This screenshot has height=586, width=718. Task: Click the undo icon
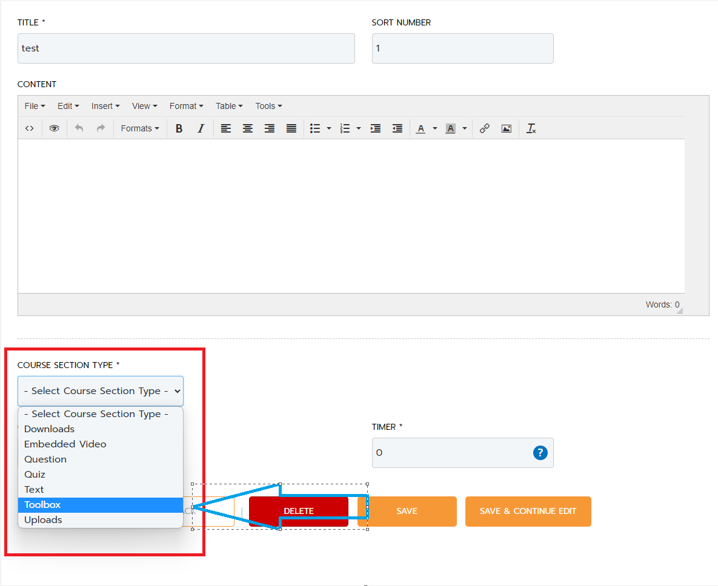click(x=79, y=128)
